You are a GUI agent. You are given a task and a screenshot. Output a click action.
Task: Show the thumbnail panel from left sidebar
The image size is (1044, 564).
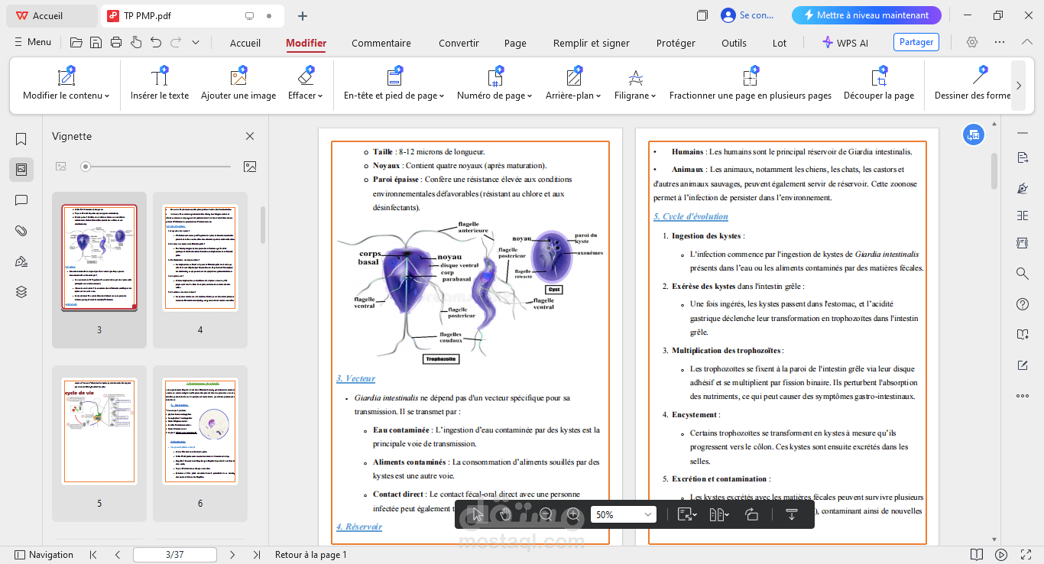pyautogui.click(x=21, y=170)
